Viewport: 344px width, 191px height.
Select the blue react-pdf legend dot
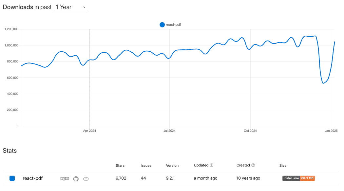point(162,25)
